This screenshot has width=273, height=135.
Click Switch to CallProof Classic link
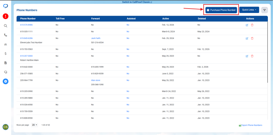(137, 2)
